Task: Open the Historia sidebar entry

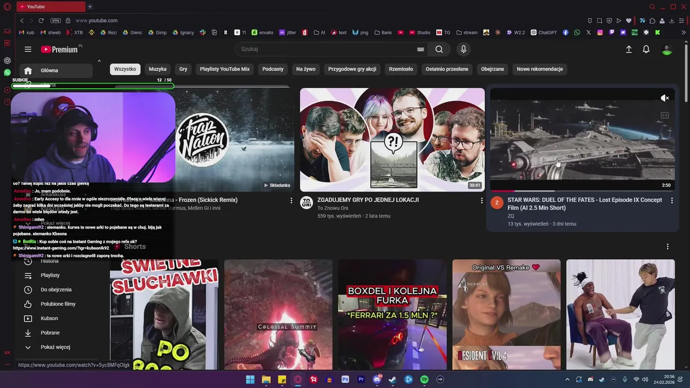Action: [56, 261]
